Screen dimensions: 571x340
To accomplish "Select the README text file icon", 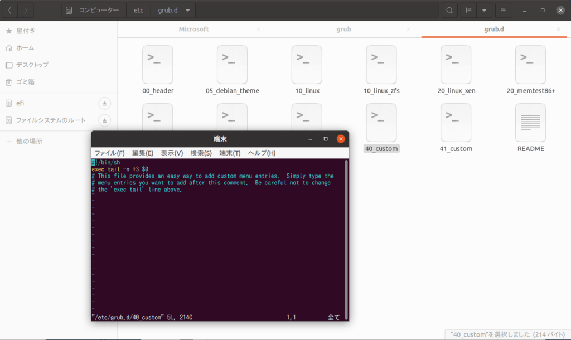I will 531,123.
